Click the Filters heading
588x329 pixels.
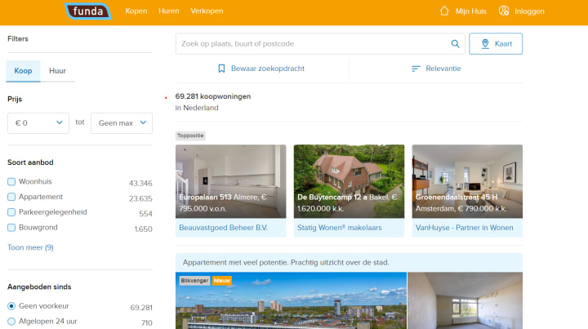(18, 38)
